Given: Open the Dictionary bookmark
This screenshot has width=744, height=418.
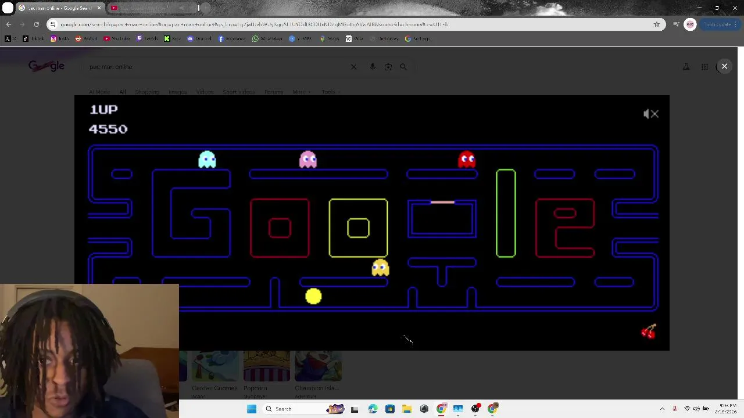Looking at the screenshot, I should (x=385, y=39).
